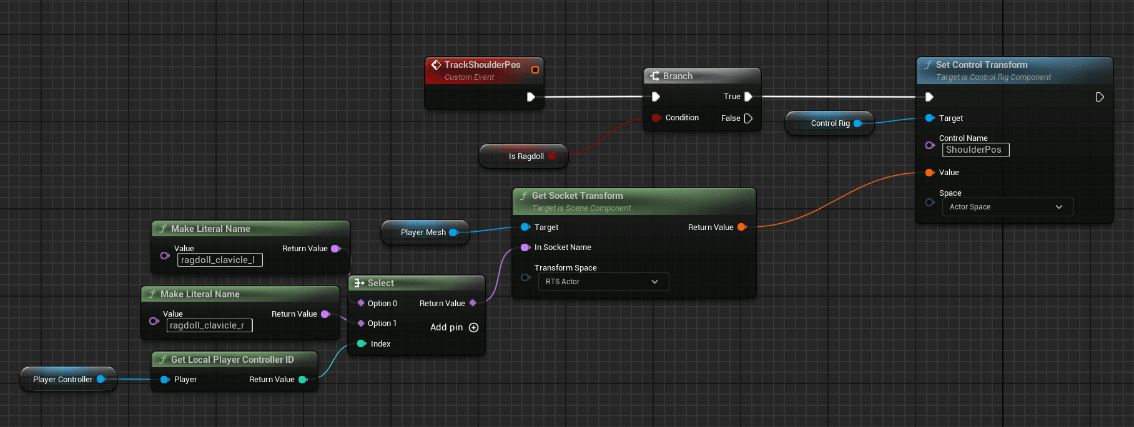
Task: Click Select node Return Value pin
Action: pyautogui.click(x=473, y=304)
